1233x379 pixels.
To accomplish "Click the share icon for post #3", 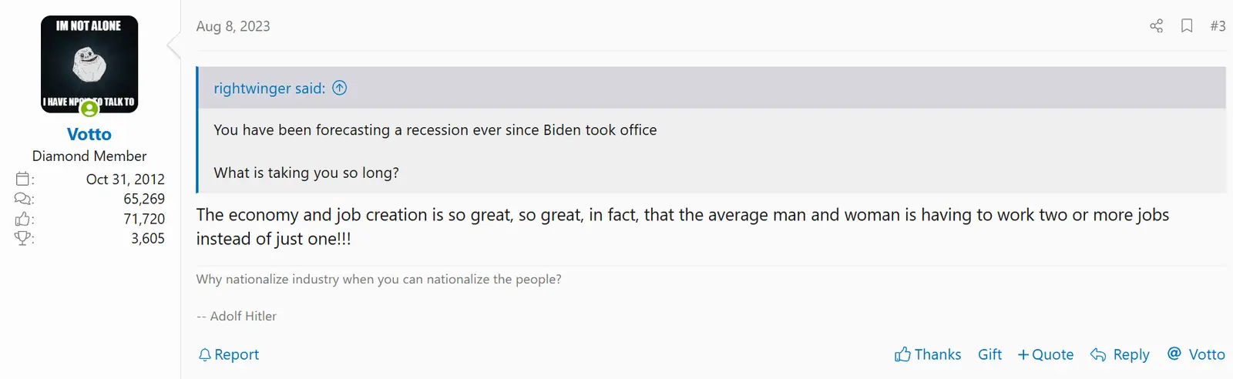I will [x=1156, y=26].
